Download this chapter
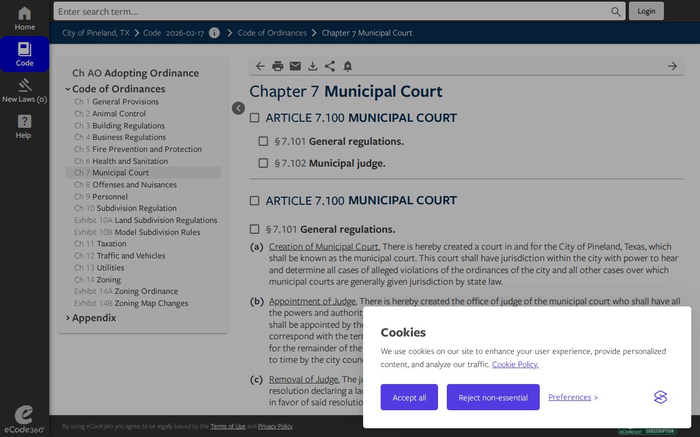This screenshot has width=700, height=437. point(313,66)
